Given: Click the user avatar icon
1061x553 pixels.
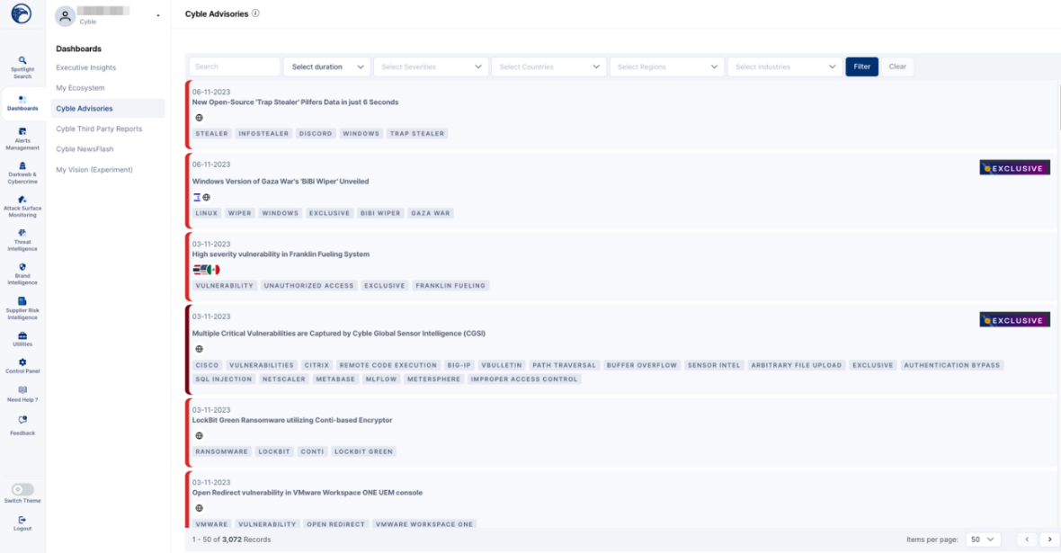Looking at the screenshot, I should (65, 16).
